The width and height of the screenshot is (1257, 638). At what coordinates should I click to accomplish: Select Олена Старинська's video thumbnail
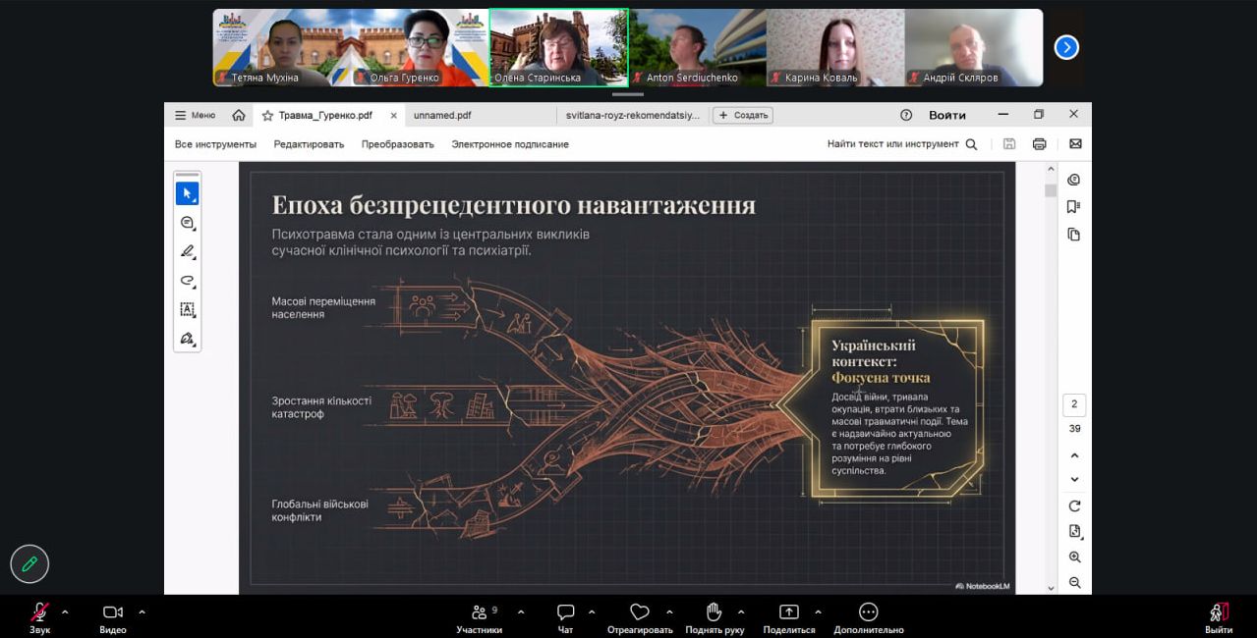pos(558,47)
